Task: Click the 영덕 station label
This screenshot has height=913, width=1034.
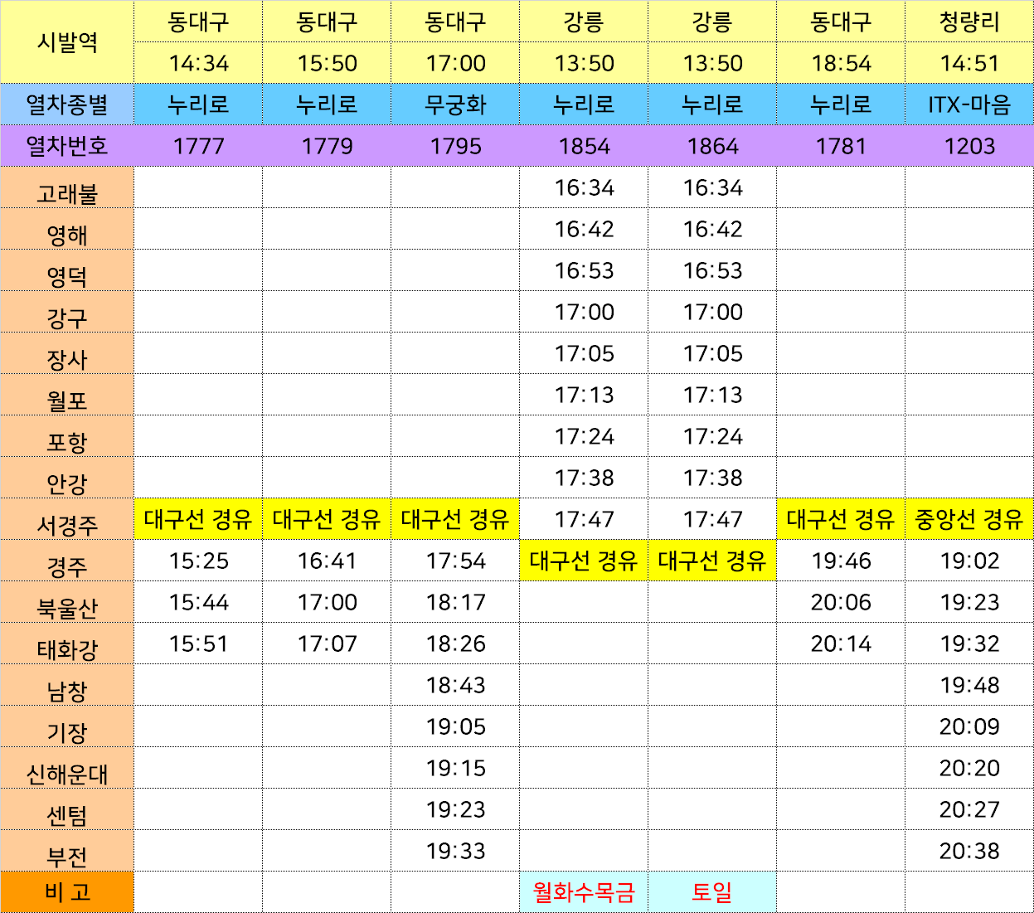Action: coord(67,270)
